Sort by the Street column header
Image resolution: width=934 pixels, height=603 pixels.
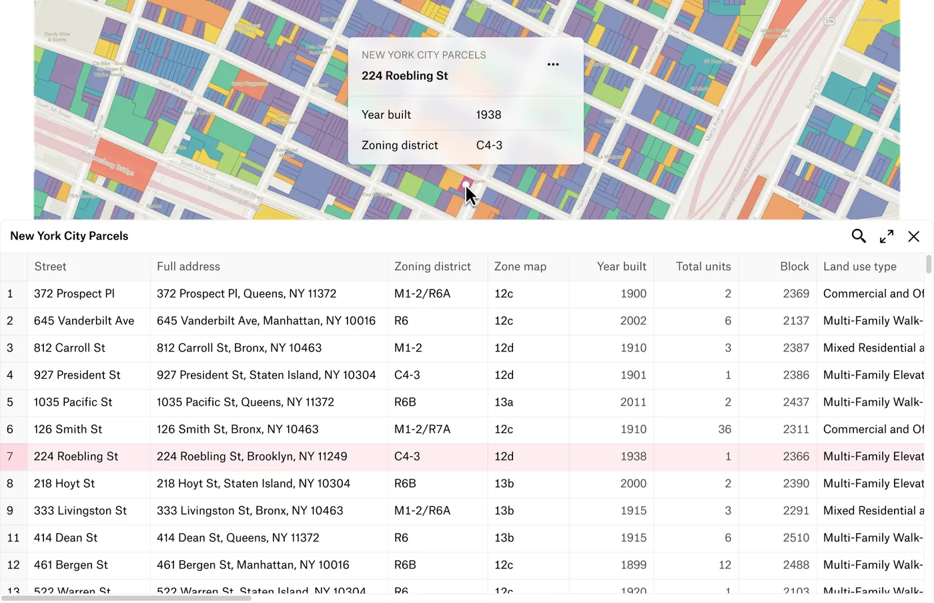click(x=89, y=267)
